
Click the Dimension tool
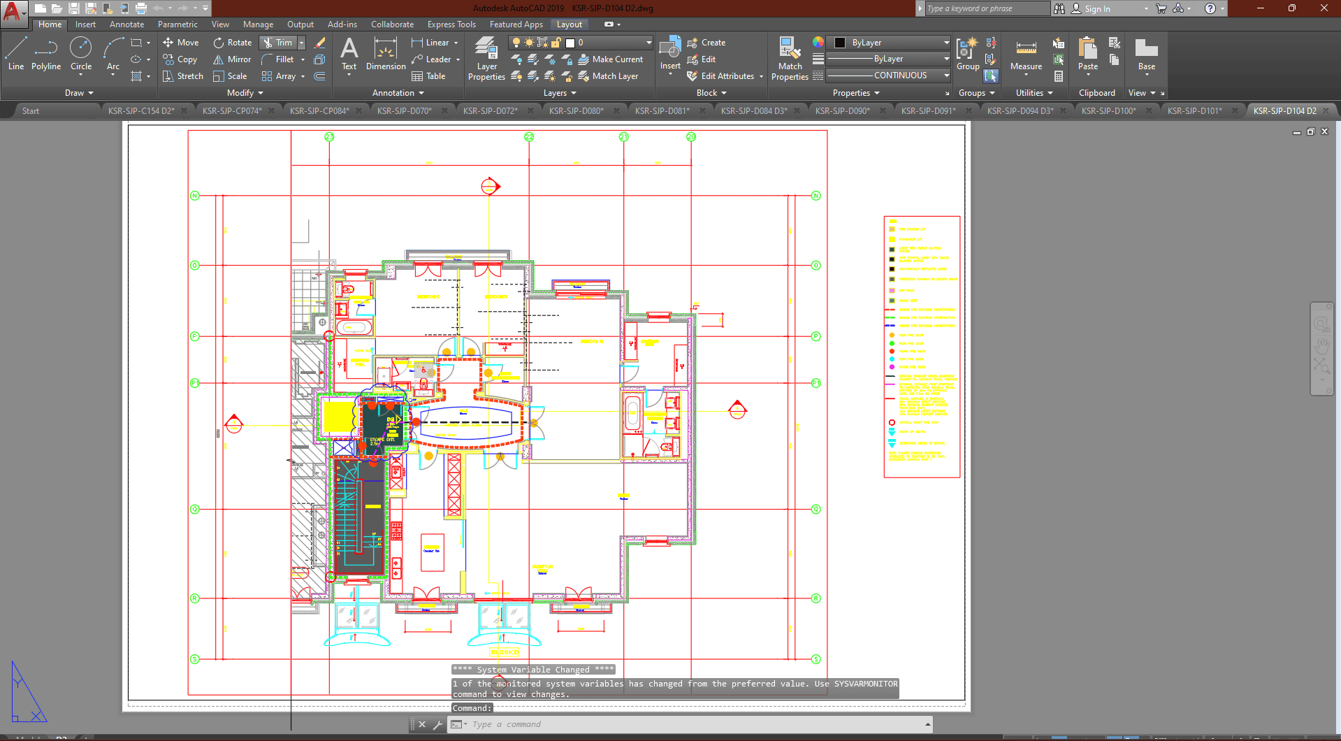click(386, 55)
